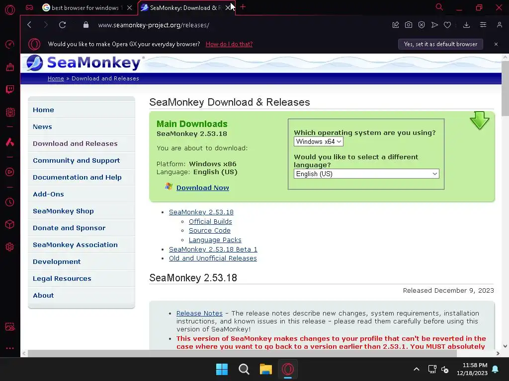Open the language dropdown English (US)
509x381 pixels.
coord(366,174)
